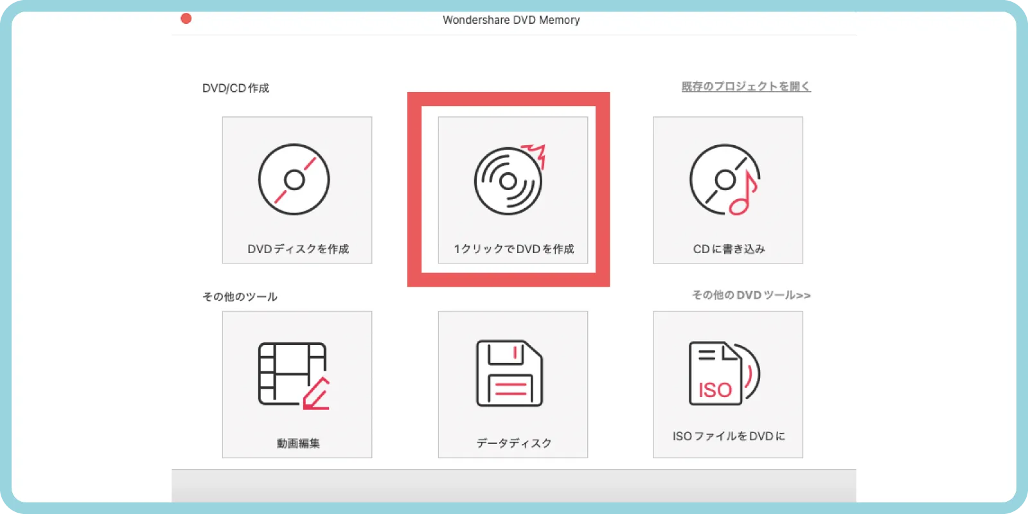The height and width of the screenshot is (514, 1028).
Task: Open the ISOファイルをDVDに icon
Action: pyautogui.click(x=725, y=373)
